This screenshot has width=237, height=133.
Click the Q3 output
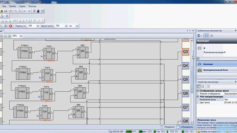coord(186,52)
